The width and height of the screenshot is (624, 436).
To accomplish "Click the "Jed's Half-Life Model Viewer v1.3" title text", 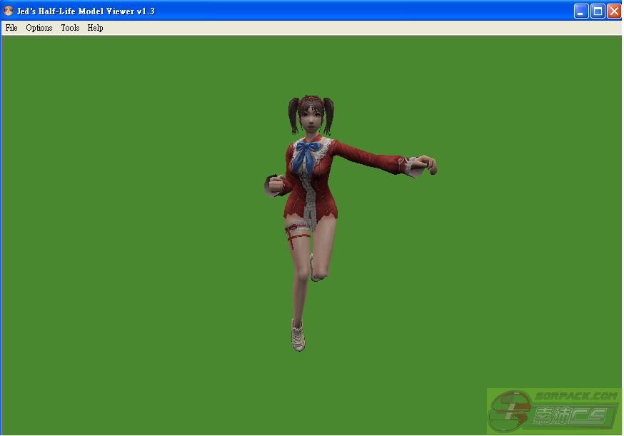I will click(x=86, y=11).
